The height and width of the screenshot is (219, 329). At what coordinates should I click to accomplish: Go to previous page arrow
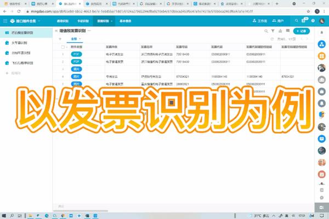302,39
